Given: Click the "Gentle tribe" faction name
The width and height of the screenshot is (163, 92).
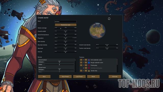Looking at the screenshot, I should 94,71.
